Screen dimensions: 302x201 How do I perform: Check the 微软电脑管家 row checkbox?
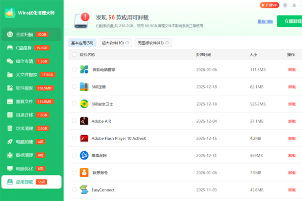pyautogui.click(x=74, y=69)
